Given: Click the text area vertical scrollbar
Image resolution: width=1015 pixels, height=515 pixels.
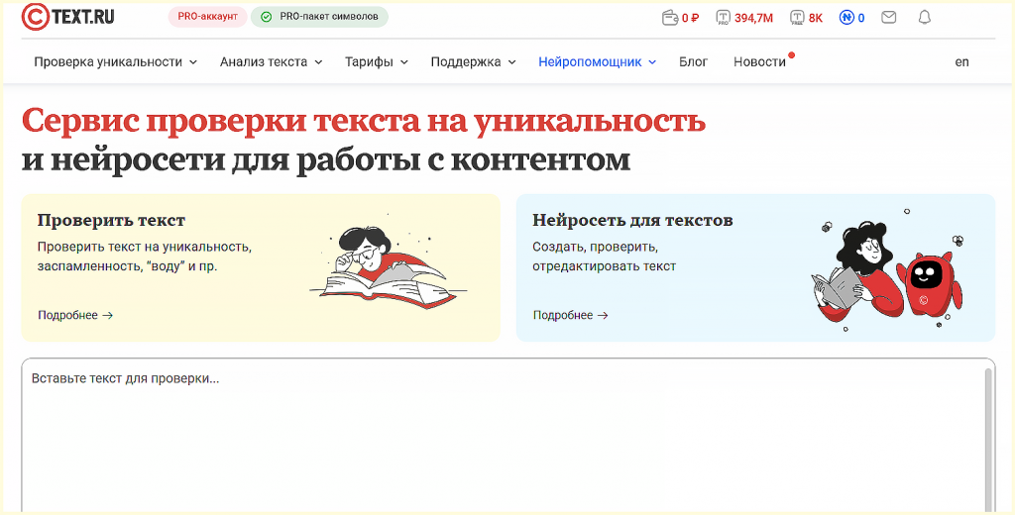Looking at the screenshot, I should click(x=988, y=442).
